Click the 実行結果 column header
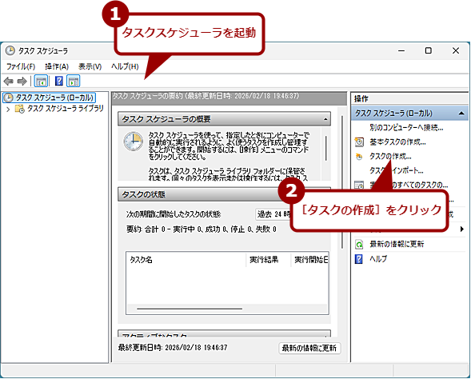 (x=268, y=260)
